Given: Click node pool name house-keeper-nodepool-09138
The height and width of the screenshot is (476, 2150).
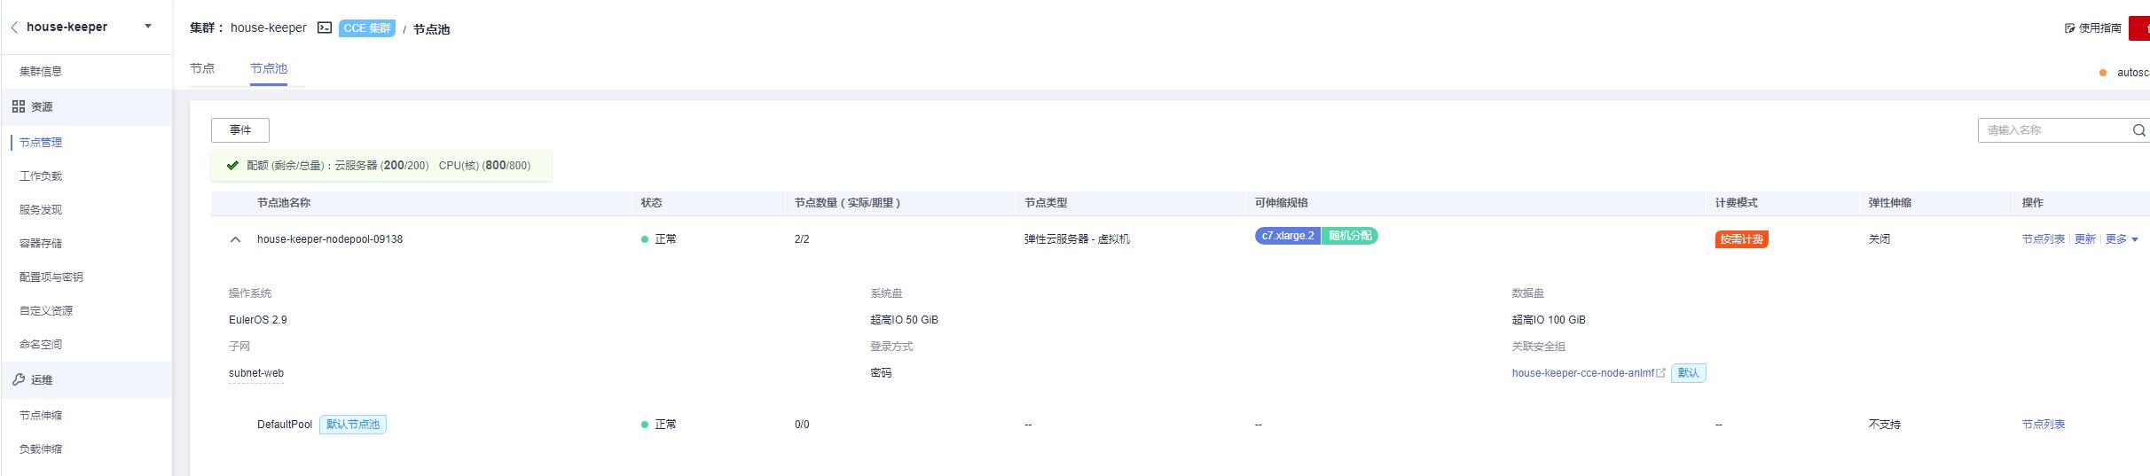Looking at the screenshot, I should coord(330,239).
